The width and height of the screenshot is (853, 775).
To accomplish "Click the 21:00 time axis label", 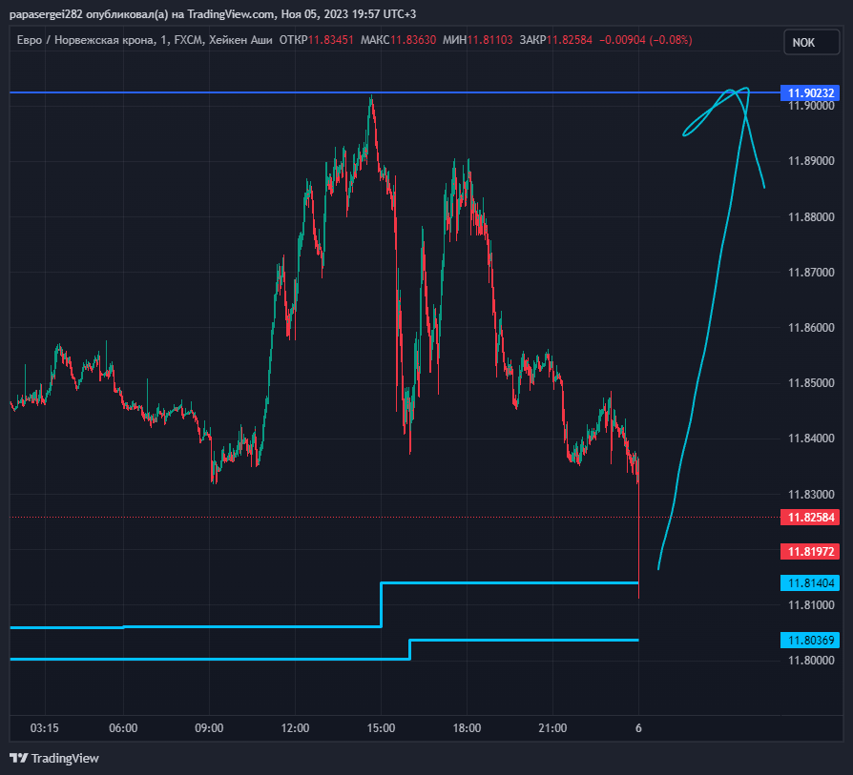I will 552,728.
